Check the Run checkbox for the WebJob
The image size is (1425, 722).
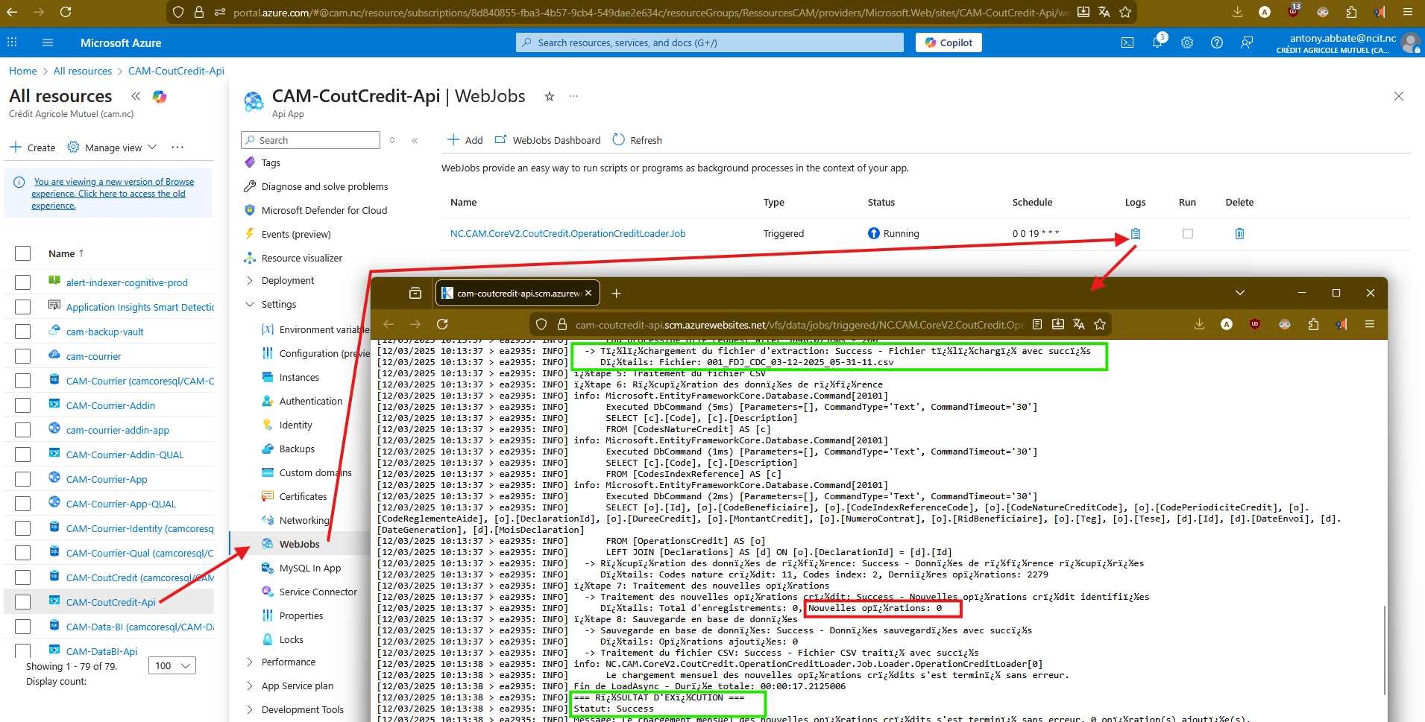[1188, 234]
